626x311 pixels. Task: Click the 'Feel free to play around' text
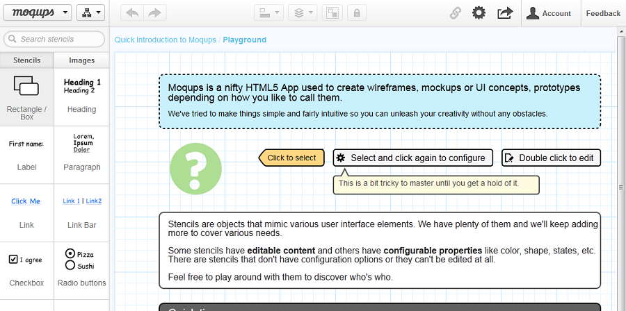tap(280, 277)
